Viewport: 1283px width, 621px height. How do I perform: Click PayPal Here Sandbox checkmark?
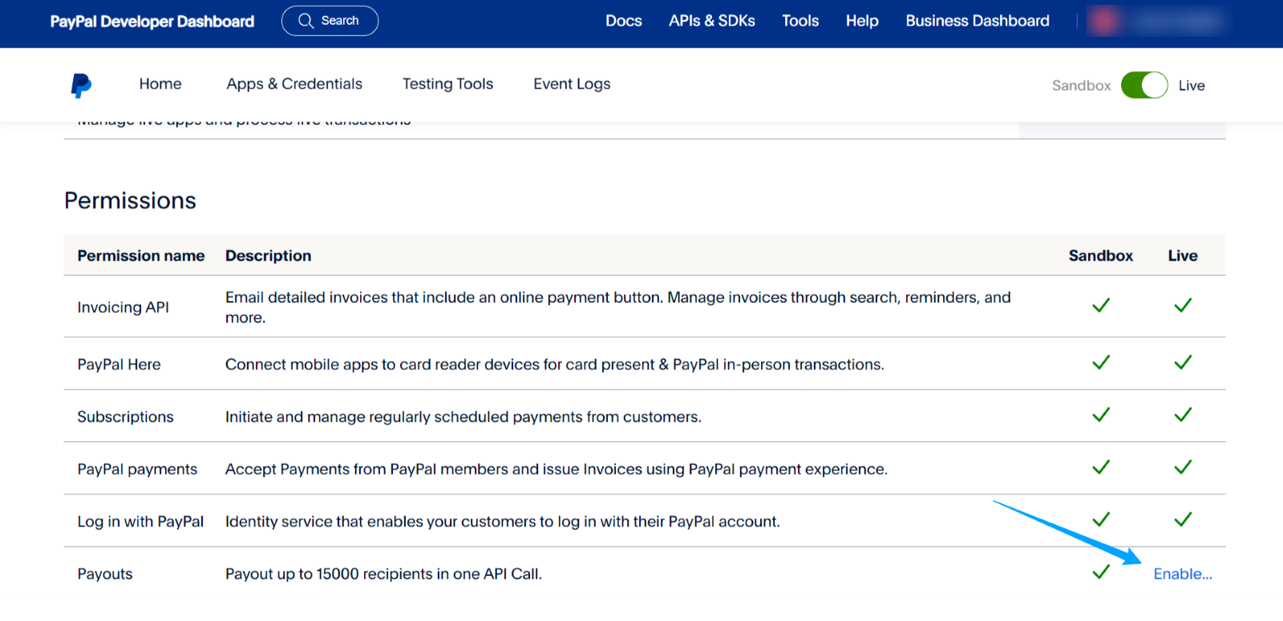click(x=1101, y=363)
